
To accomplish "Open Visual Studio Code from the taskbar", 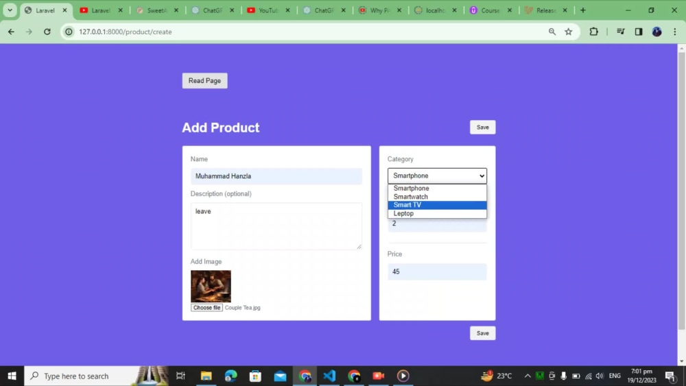I will click(x=329, y=376).
